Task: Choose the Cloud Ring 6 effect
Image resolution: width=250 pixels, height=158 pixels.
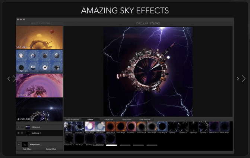Action: (121, 127)
